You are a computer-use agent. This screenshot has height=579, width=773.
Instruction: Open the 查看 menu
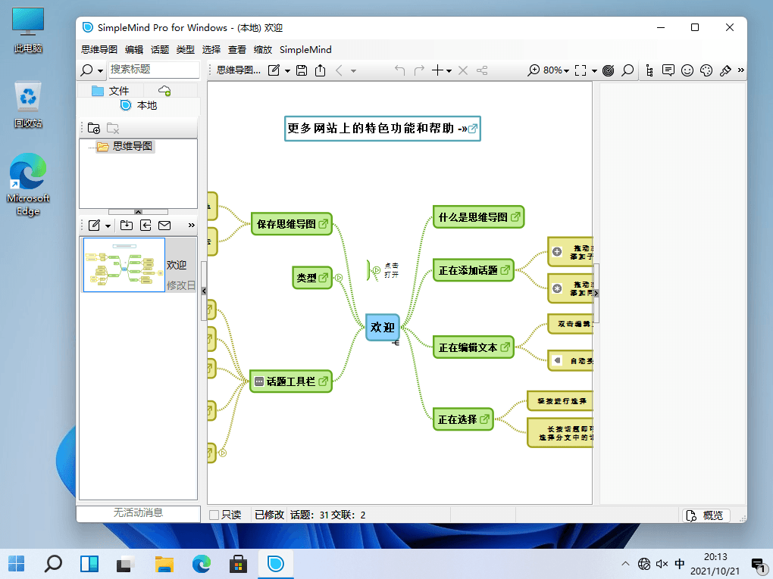236,50
